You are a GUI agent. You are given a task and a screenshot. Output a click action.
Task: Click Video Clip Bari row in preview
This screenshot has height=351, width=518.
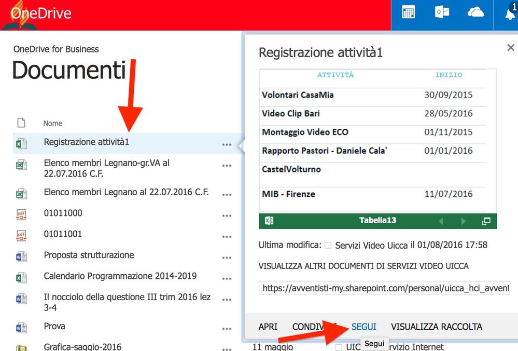373,114
